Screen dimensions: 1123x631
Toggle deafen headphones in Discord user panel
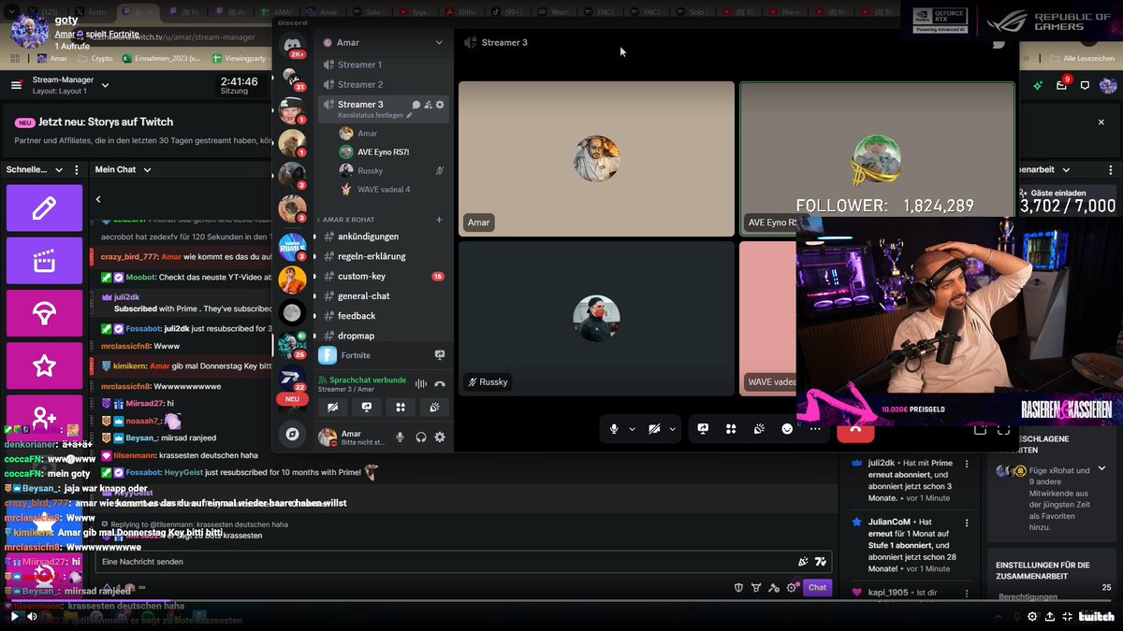[x=421, y=437]
